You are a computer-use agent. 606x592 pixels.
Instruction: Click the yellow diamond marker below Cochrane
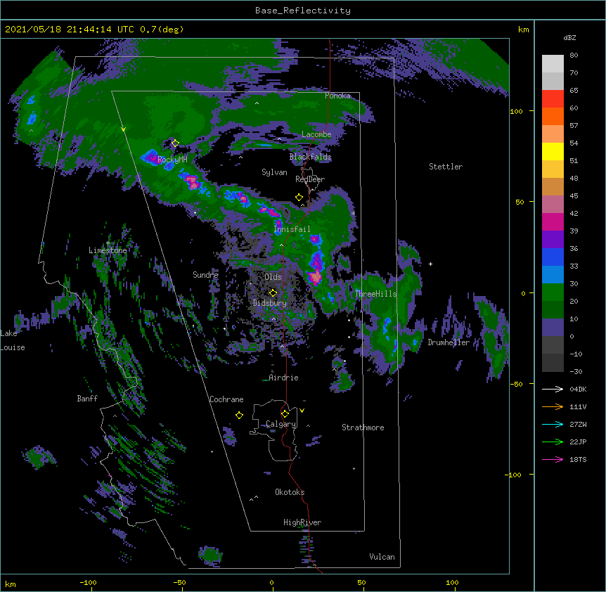click(239, 415)
